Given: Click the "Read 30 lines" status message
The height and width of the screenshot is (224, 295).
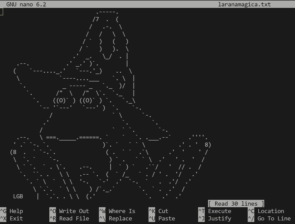Looking at the screenshot, I should pyautogui.click(x=236, y=204).
